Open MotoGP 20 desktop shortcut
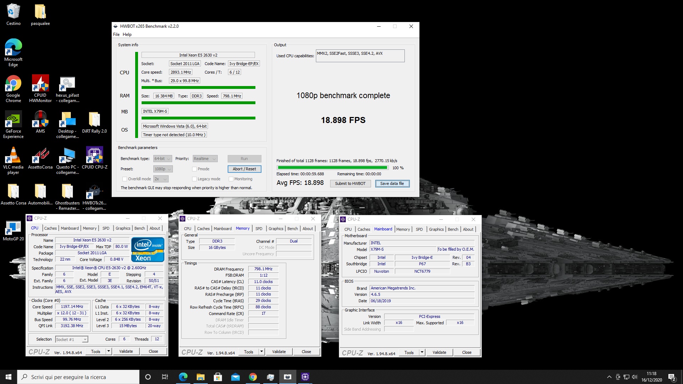The image size is (683, 384). coord(13,230)
